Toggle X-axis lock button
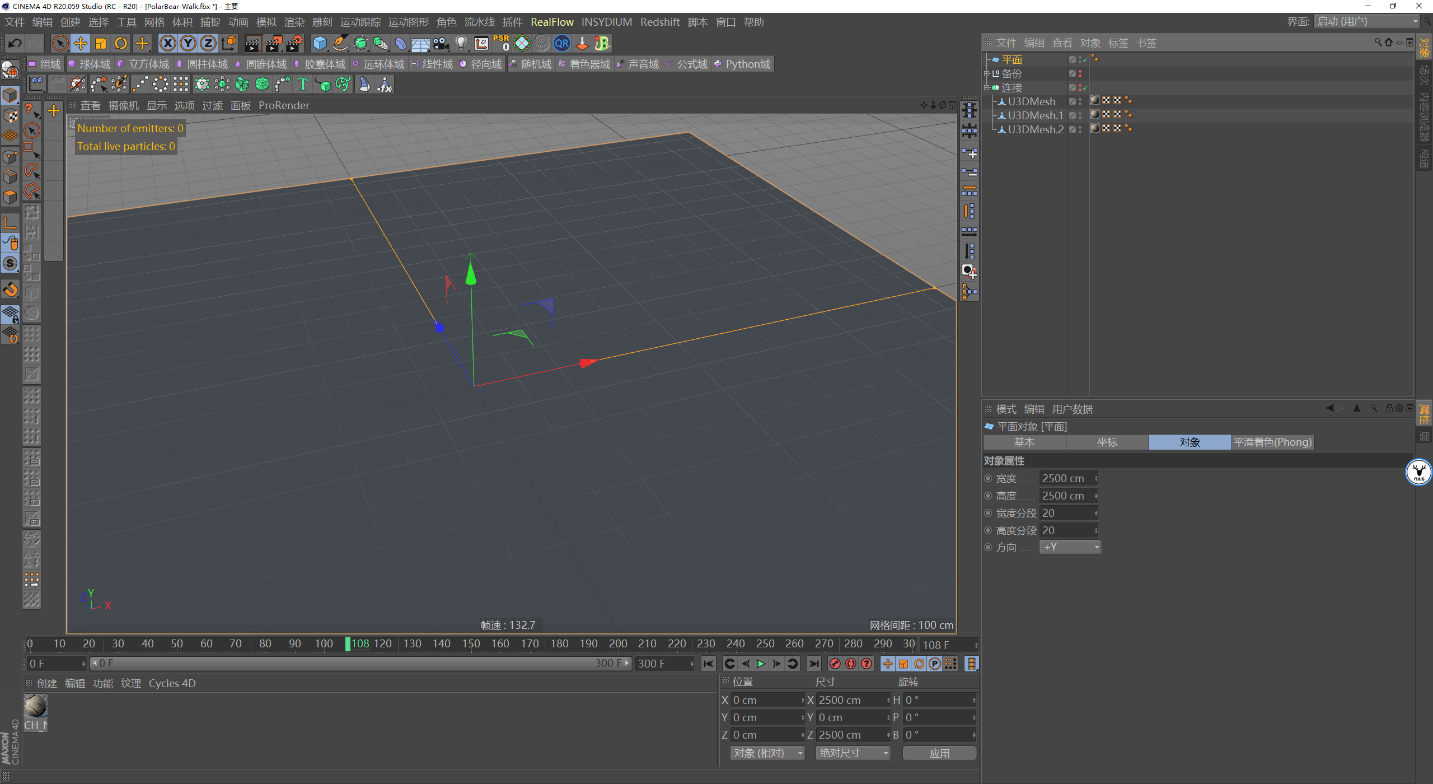 [x=167, y=43]
